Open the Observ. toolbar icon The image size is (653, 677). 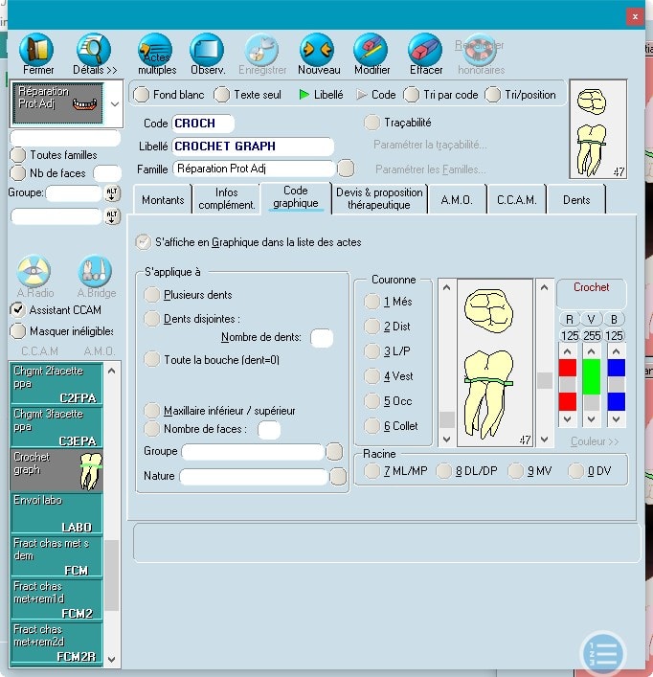pyautogui.click(x=207, y=50)
